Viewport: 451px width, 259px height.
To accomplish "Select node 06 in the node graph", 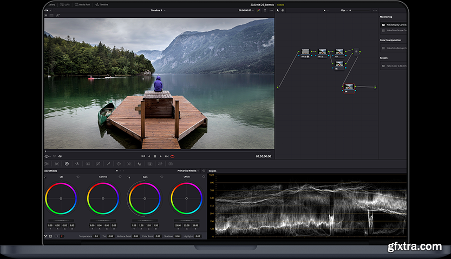I will [x=349, y=87].
